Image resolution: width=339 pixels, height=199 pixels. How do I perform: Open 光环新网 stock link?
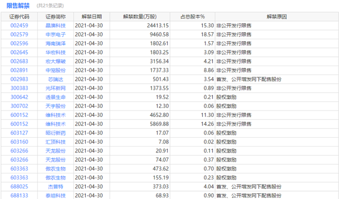[56, 88]
